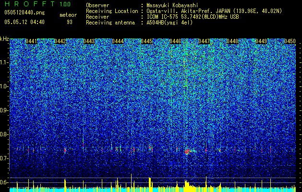Screen dimensions: 302x192
Task: Click the Receiving Location label
Action: pos(112,11)
